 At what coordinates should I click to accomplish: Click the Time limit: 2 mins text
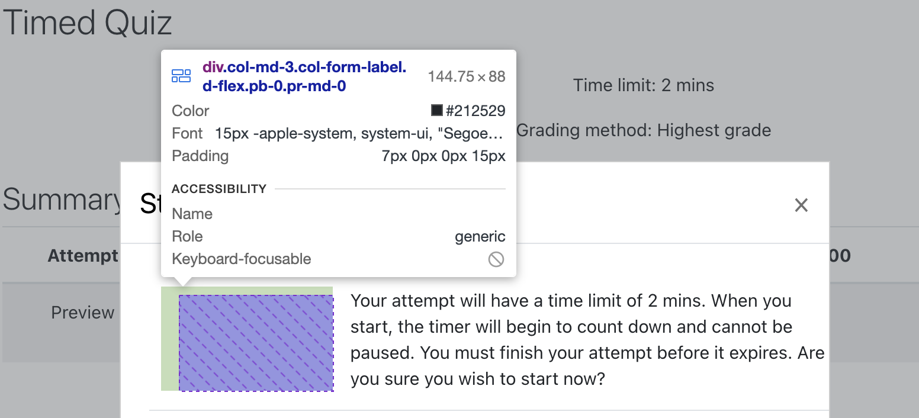point(644,85)
